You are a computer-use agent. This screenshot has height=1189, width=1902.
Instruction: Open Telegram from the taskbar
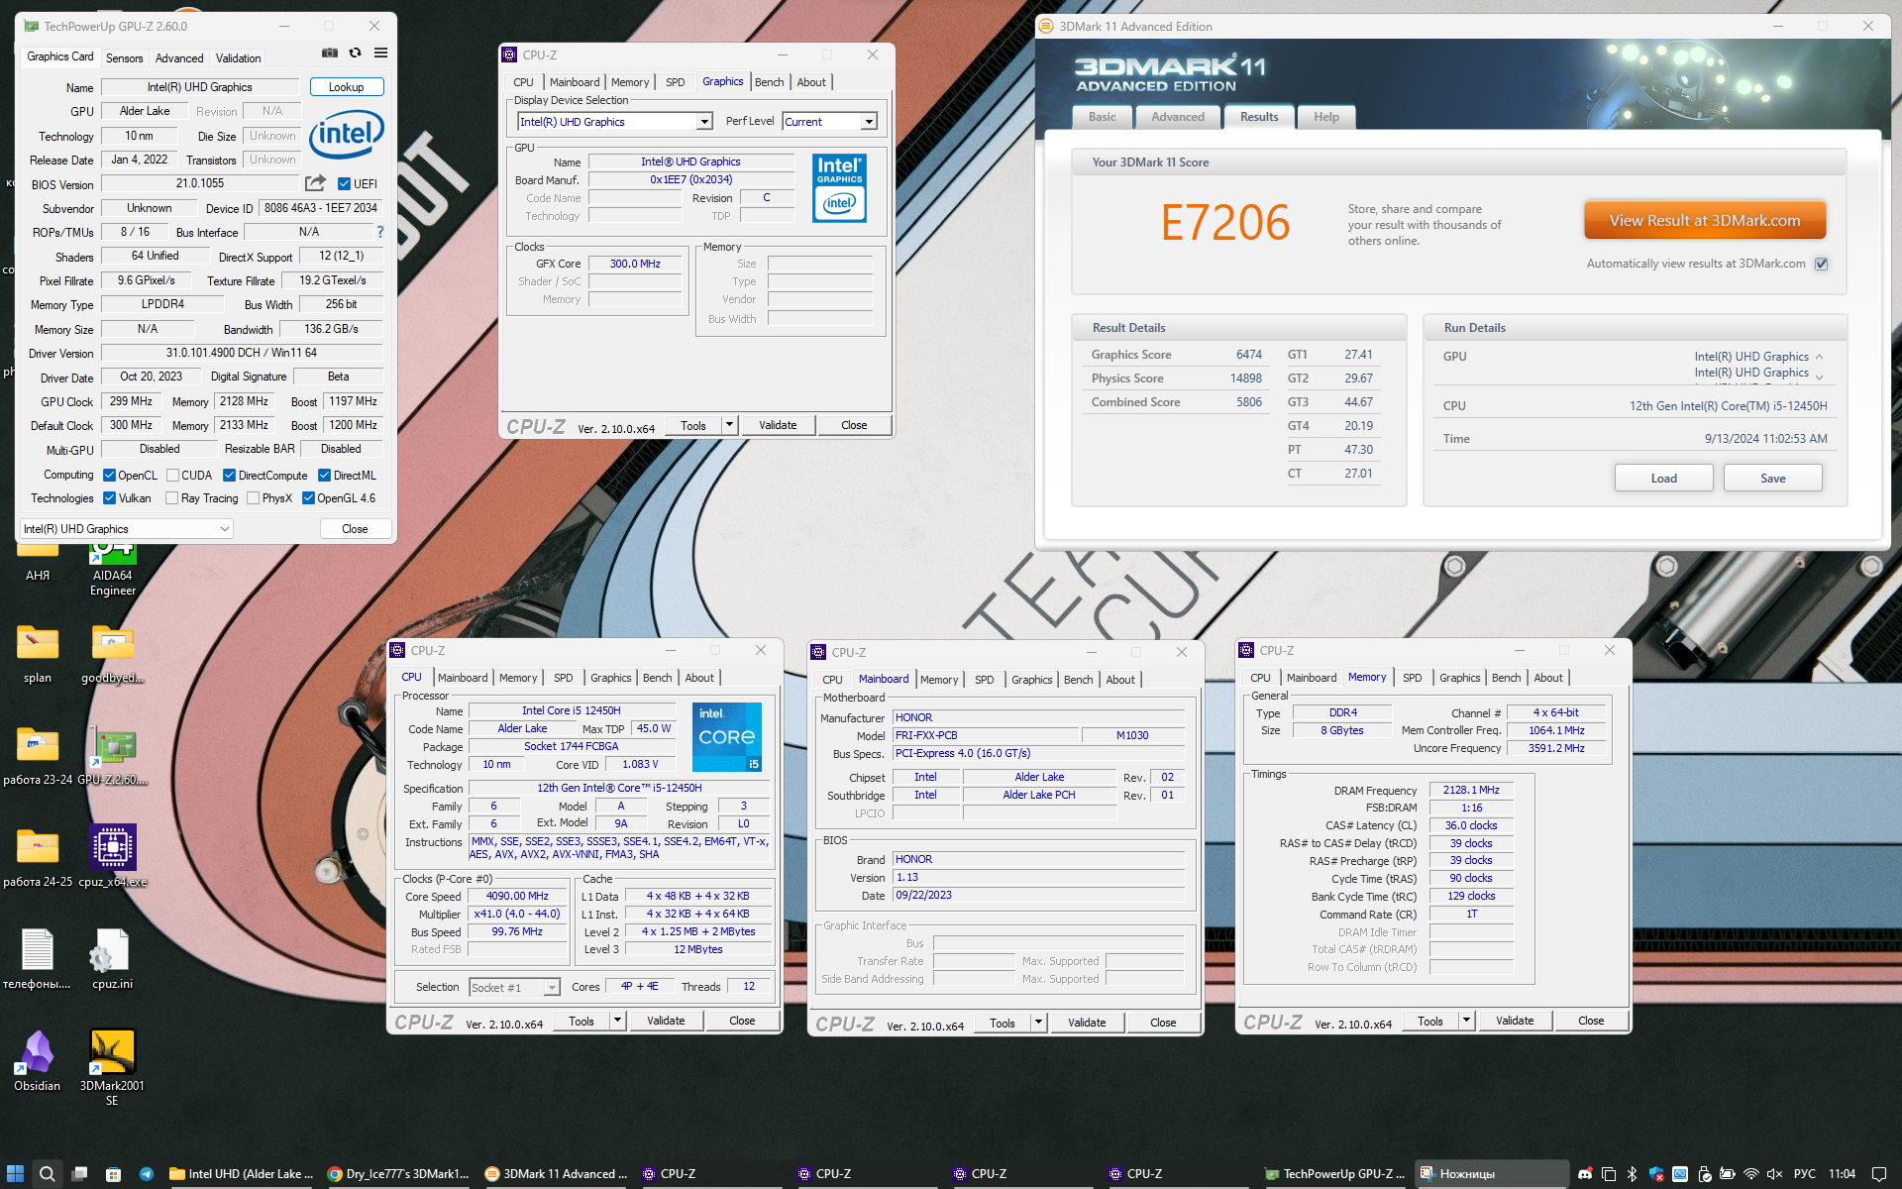coord(147,1173)
